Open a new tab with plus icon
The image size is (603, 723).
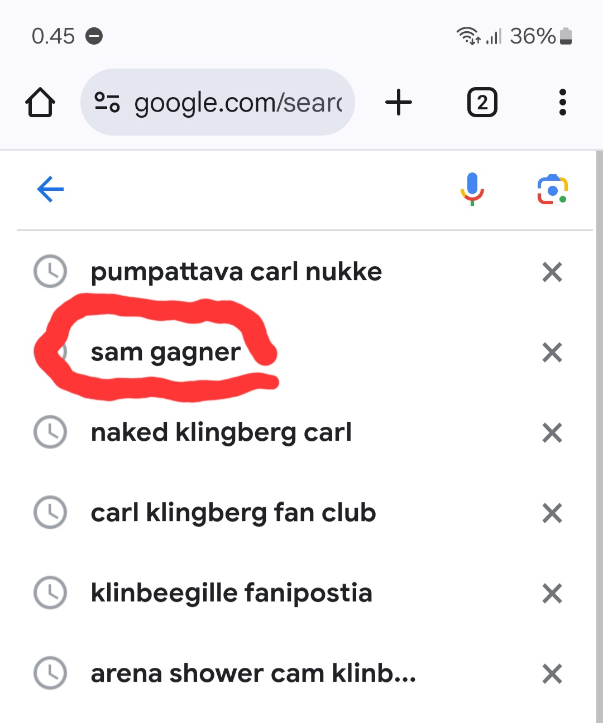[399, 103]
